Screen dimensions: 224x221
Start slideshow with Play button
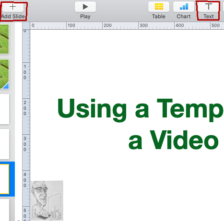point(85,7)
